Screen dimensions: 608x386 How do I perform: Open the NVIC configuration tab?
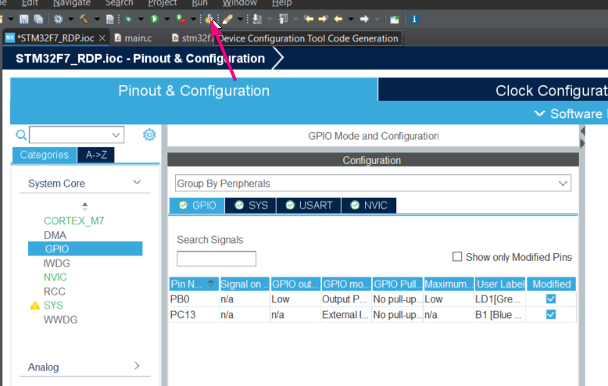pos(369,206)
